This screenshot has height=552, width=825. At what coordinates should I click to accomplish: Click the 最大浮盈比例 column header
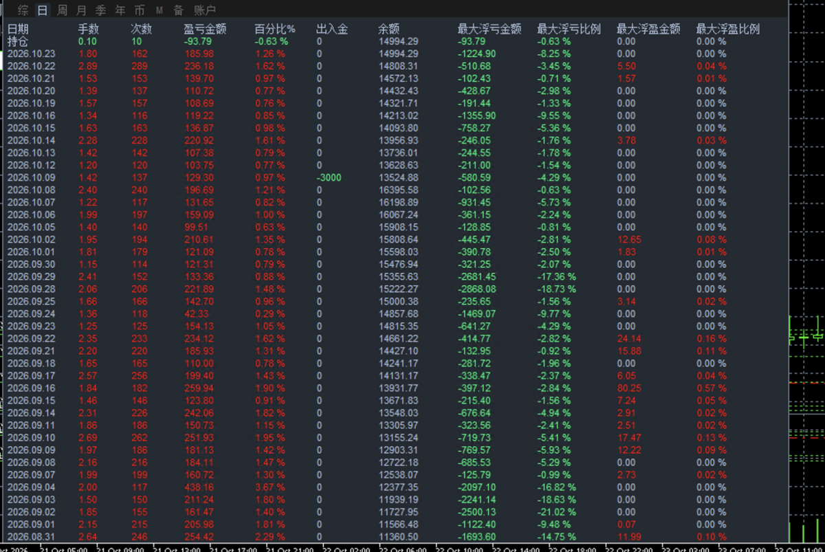tap(728, 29)
